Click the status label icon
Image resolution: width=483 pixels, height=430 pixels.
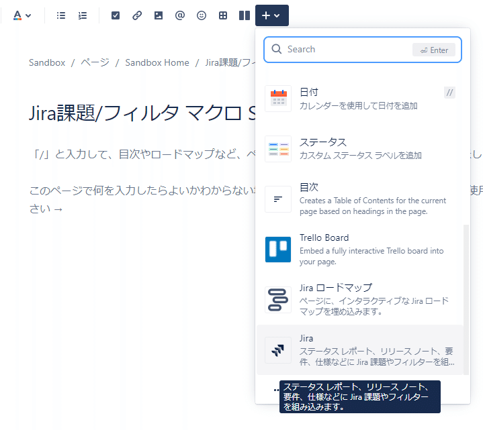point(278,149)
